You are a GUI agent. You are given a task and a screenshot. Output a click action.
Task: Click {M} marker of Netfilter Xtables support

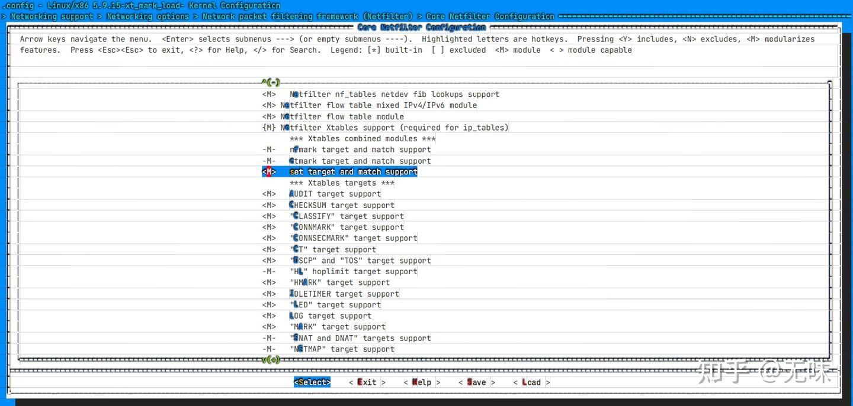coord(269,128)
